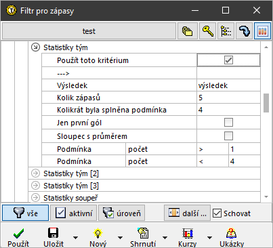
Task: Click the 'test' filter name button
Action: (89, 31)
